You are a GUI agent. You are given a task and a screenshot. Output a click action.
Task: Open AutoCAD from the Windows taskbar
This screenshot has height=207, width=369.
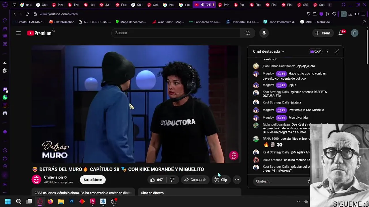(x=93, y=202)
